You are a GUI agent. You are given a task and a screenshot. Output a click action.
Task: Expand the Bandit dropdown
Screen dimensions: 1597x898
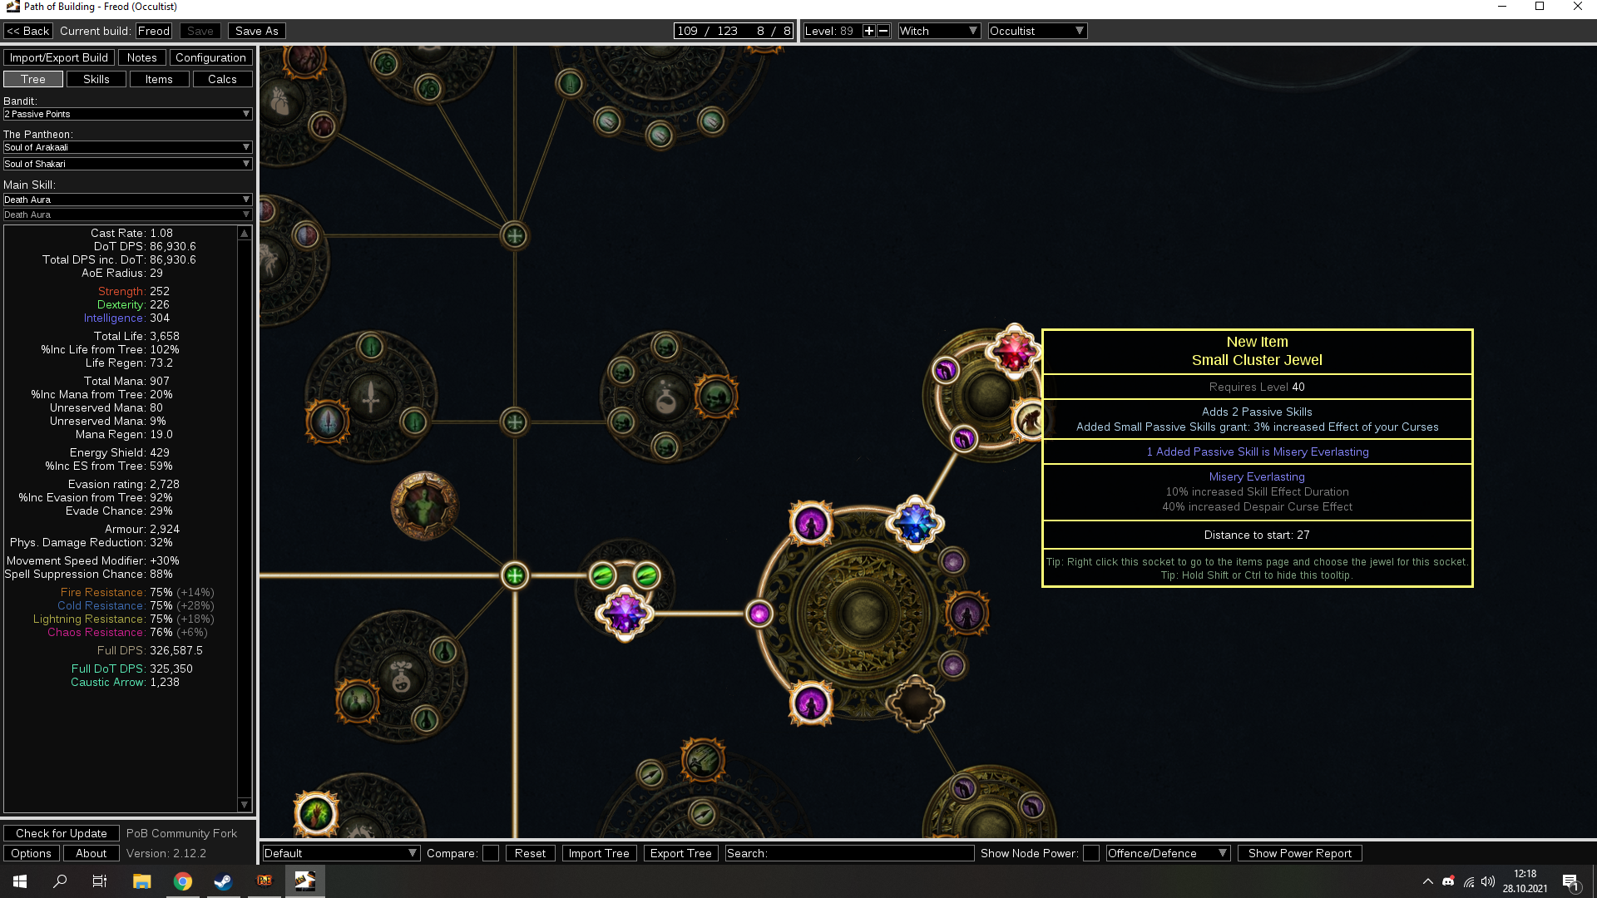[127, 114]
